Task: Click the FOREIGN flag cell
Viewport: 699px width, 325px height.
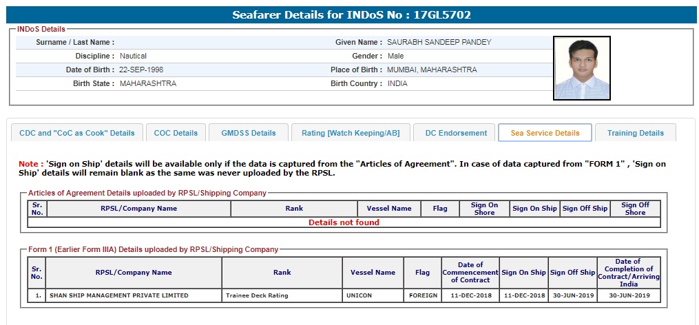Action: coord(422,295)
